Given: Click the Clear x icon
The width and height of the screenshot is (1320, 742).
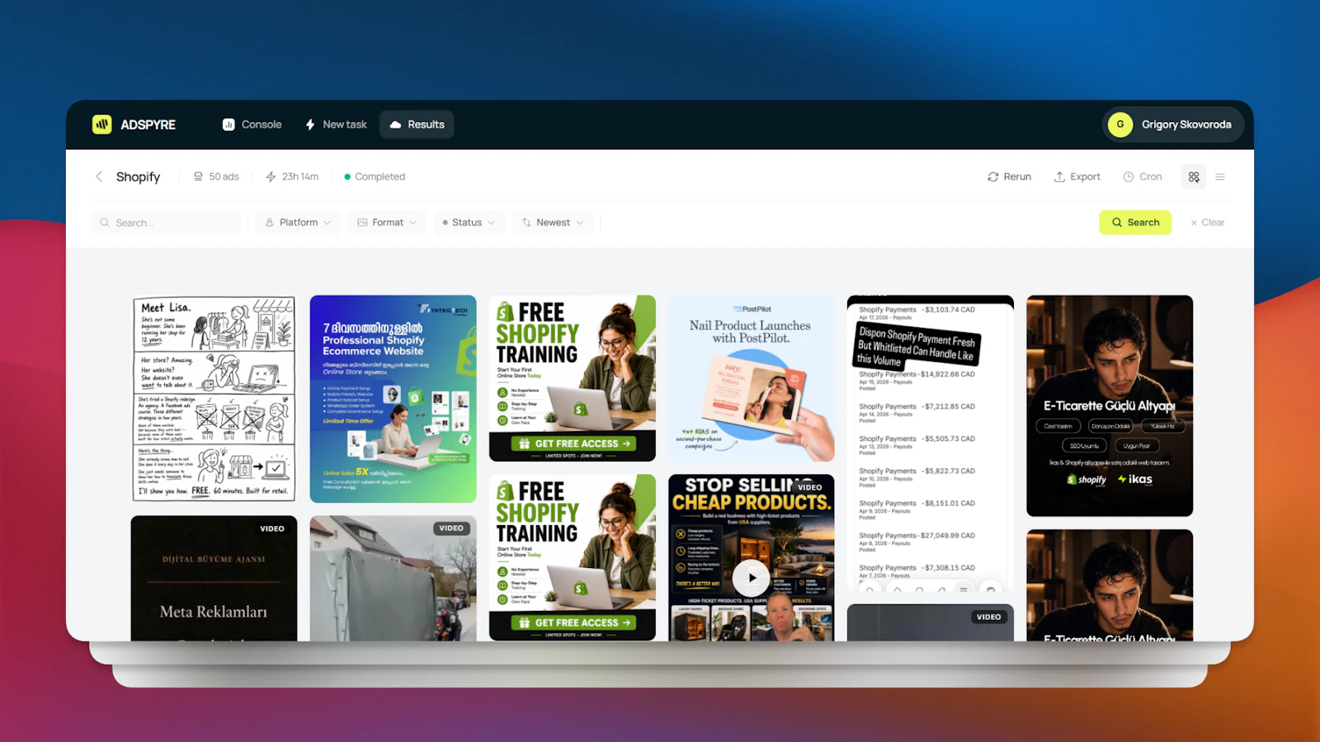Looking at the screenshot, I should [1194, 223].
